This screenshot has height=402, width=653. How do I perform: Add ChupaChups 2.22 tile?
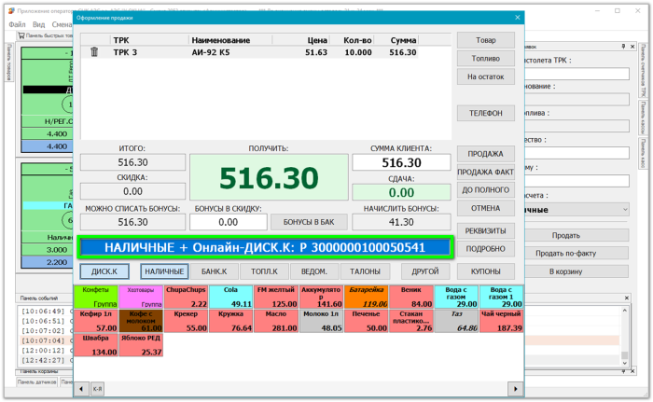186,297
